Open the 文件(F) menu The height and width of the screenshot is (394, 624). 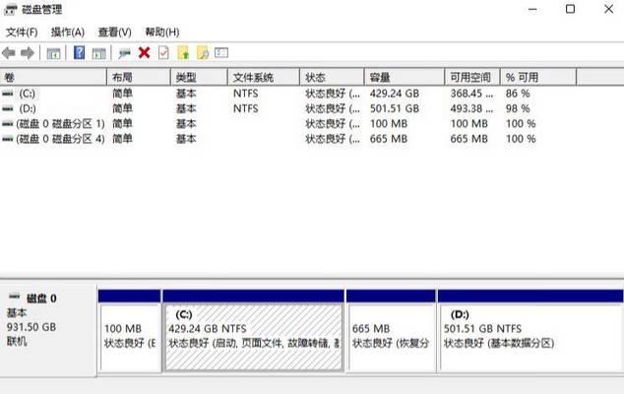click(22, 32)
